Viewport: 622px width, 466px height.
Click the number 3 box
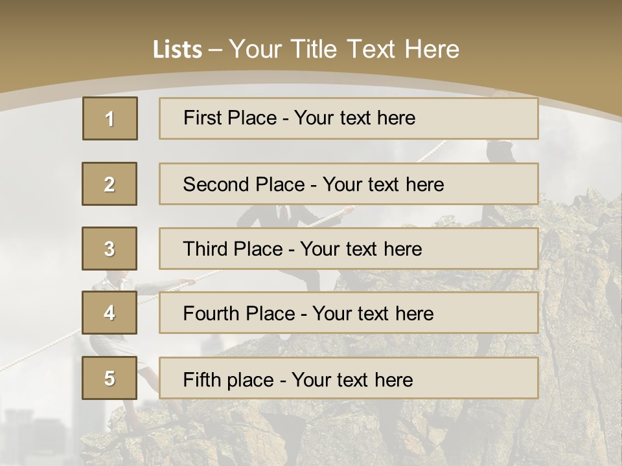point(109,249)
